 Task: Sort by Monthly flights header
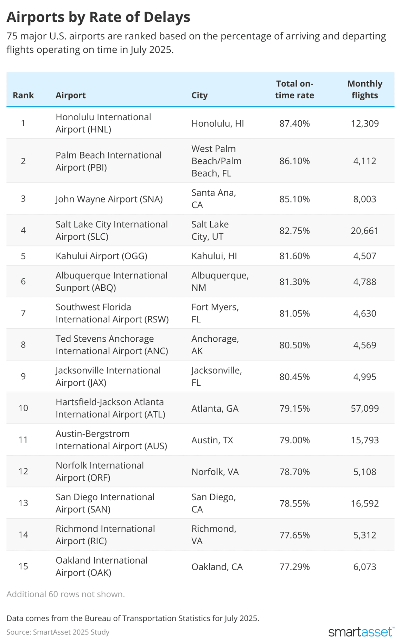click(364, 90)
